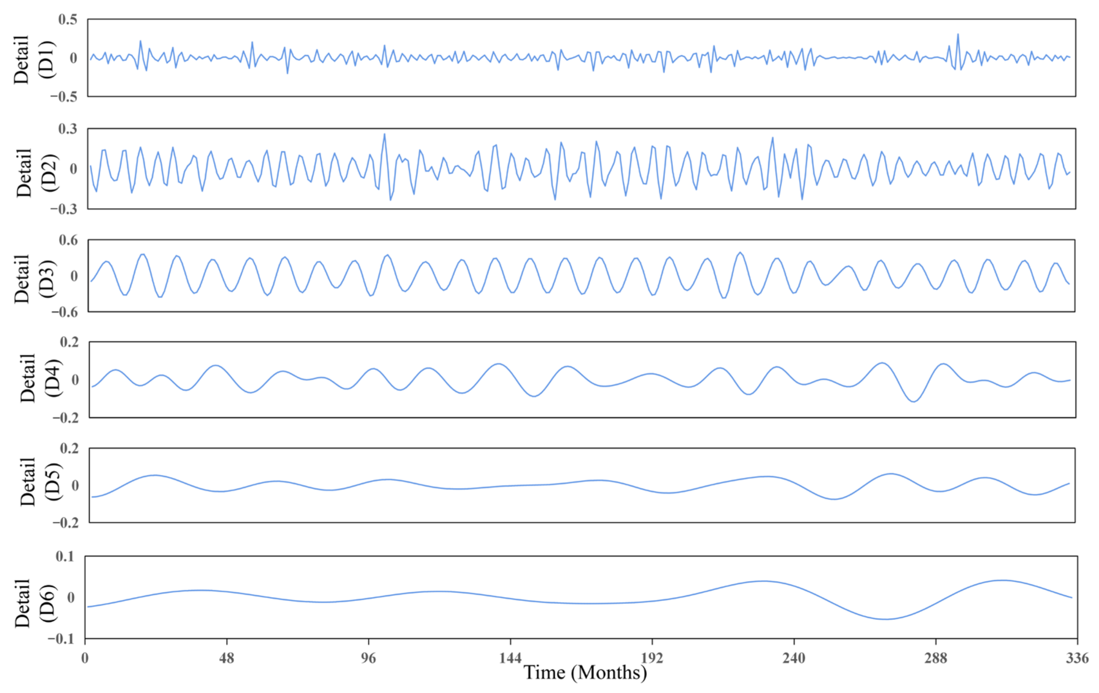Click the −0.3 lower limit of D2 plot

click(64, 209)
